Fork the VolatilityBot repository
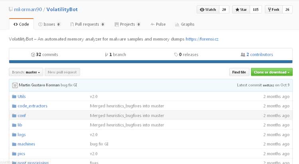Screen dimensions: 299x164 pos(274,10)
